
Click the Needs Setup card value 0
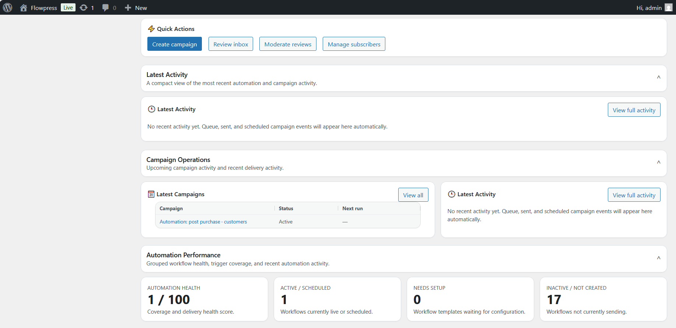(417, 300)
